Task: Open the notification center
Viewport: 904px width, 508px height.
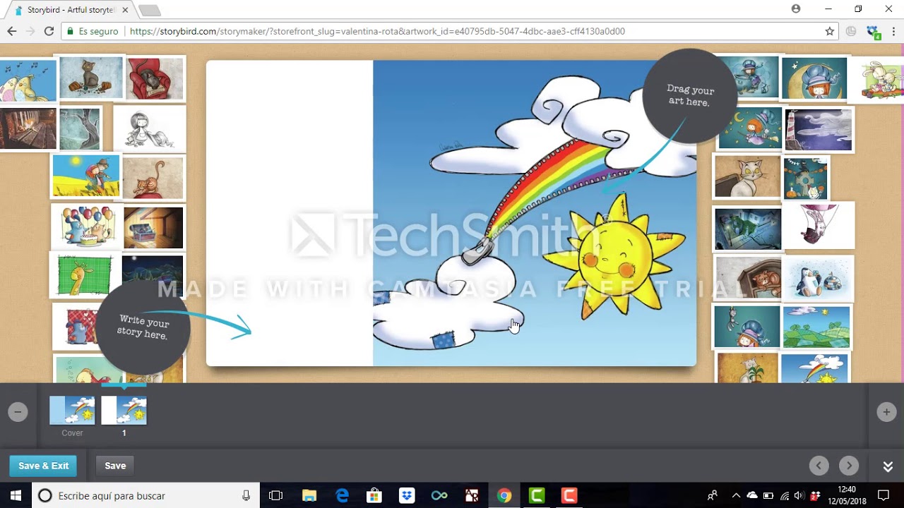Action: pyautogui.click(x=883, y=495)
